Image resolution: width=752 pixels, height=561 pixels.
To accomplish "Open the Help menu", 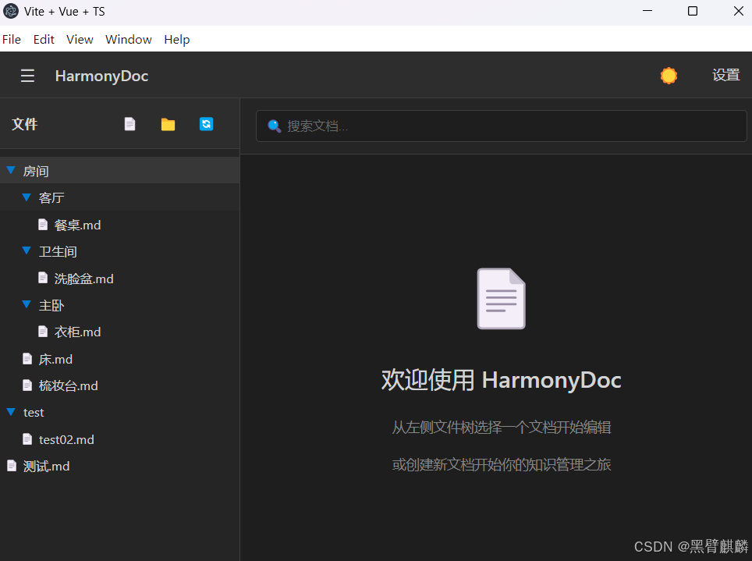I will 177,39.
